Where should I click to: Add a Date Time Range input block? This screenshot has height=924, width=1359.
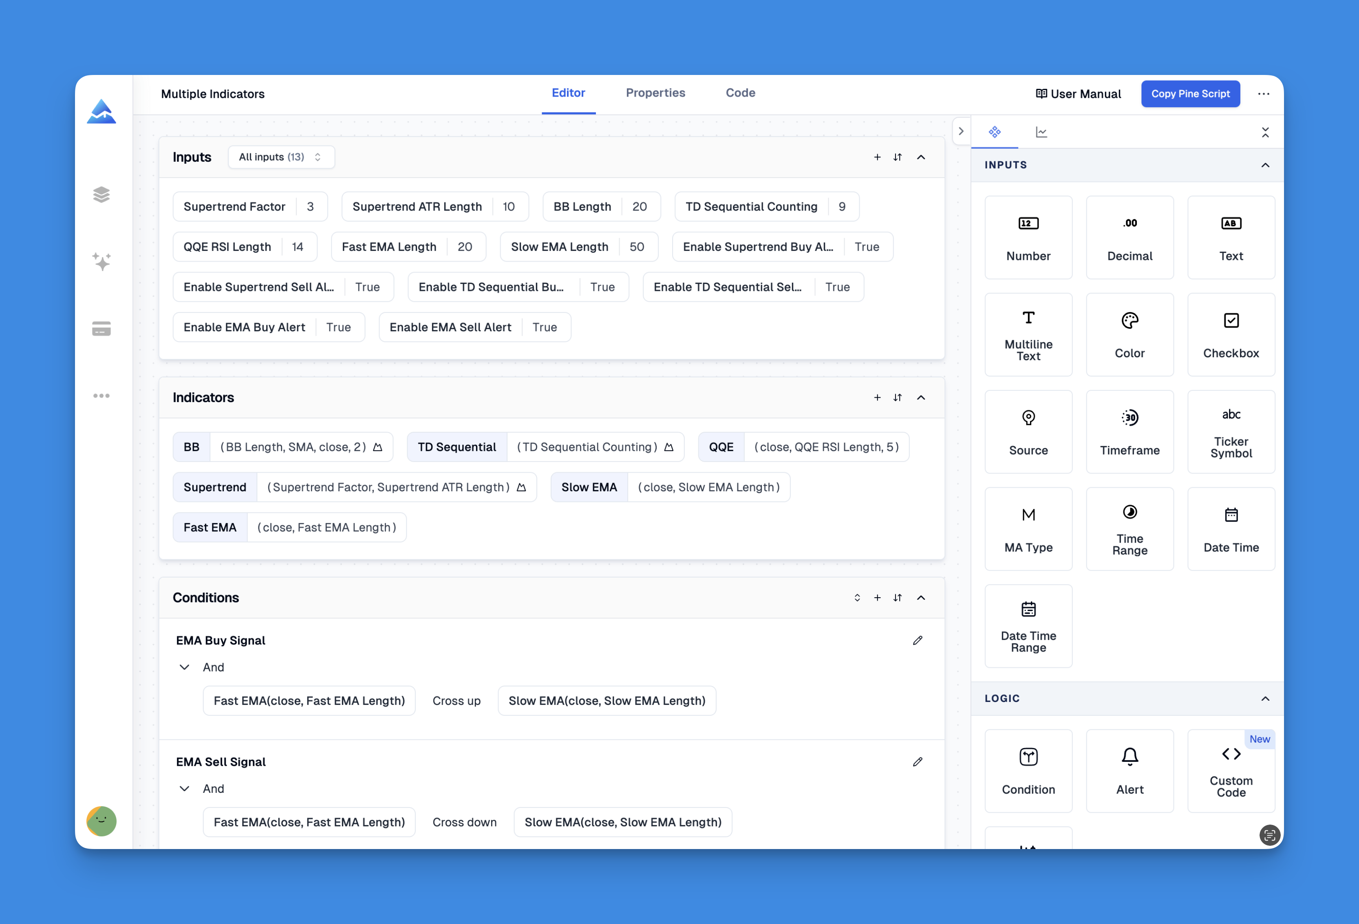click(x=1028, y=626)
